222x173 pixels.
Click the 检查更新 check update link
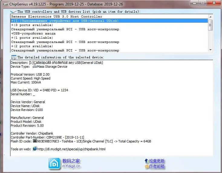click(157, 161)
